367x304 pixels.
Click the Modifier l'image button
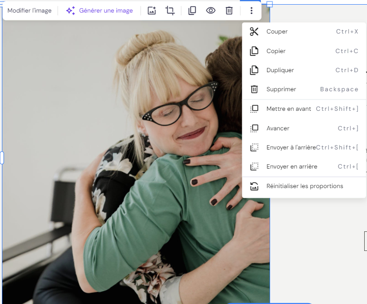coord(29,11)
